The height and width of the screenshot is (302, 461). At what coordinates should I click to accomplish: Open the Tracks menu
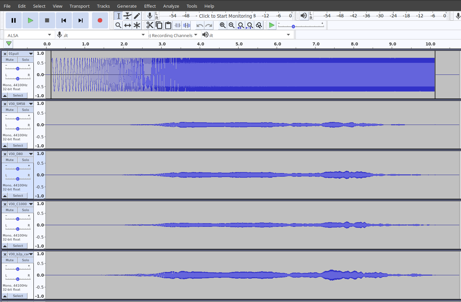click(103, 6)
